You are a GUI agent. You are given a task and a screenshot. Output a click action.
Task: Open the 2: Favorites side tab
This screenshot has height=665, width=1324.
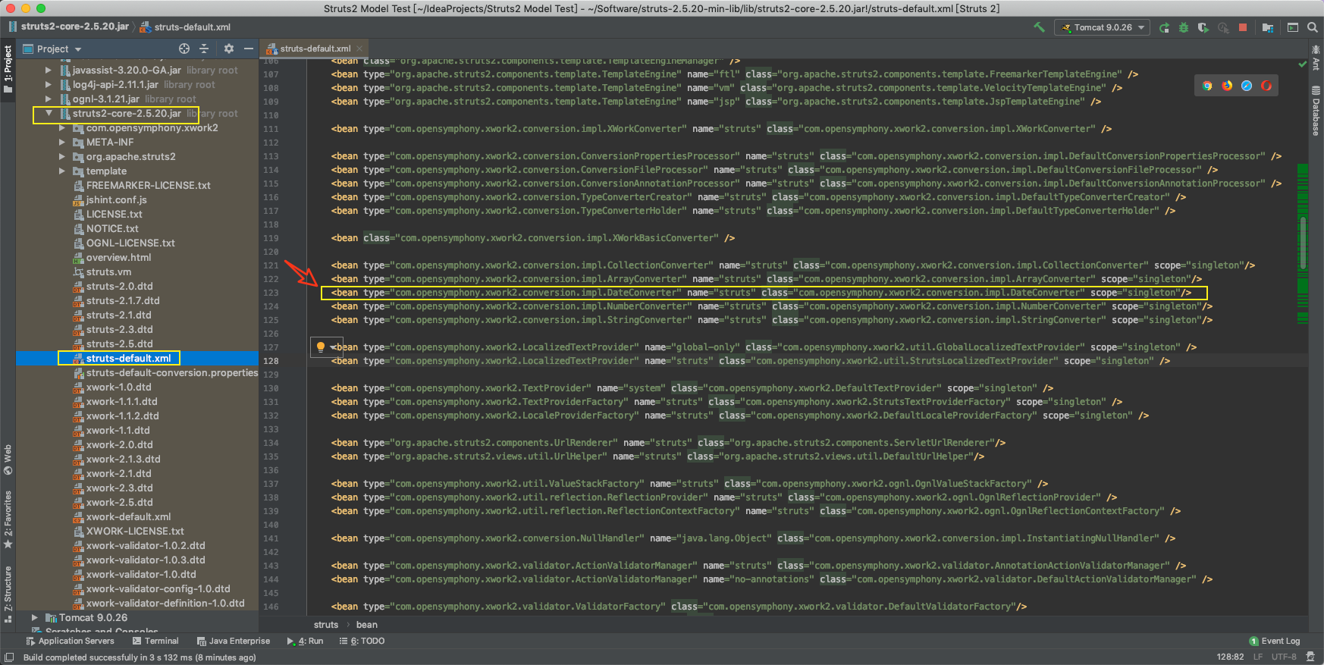(8, 519)
